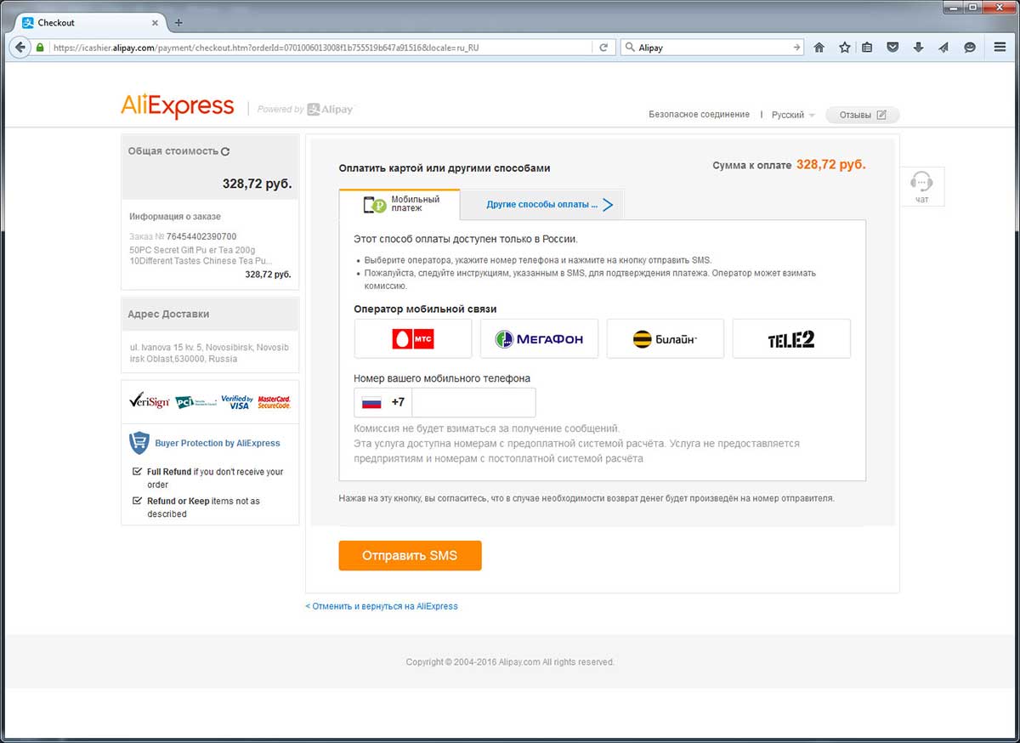Image resolution: width=1020 pixels, height=743 pixels.
Task: Bookmark this page with the star icon
Action: 844,48
